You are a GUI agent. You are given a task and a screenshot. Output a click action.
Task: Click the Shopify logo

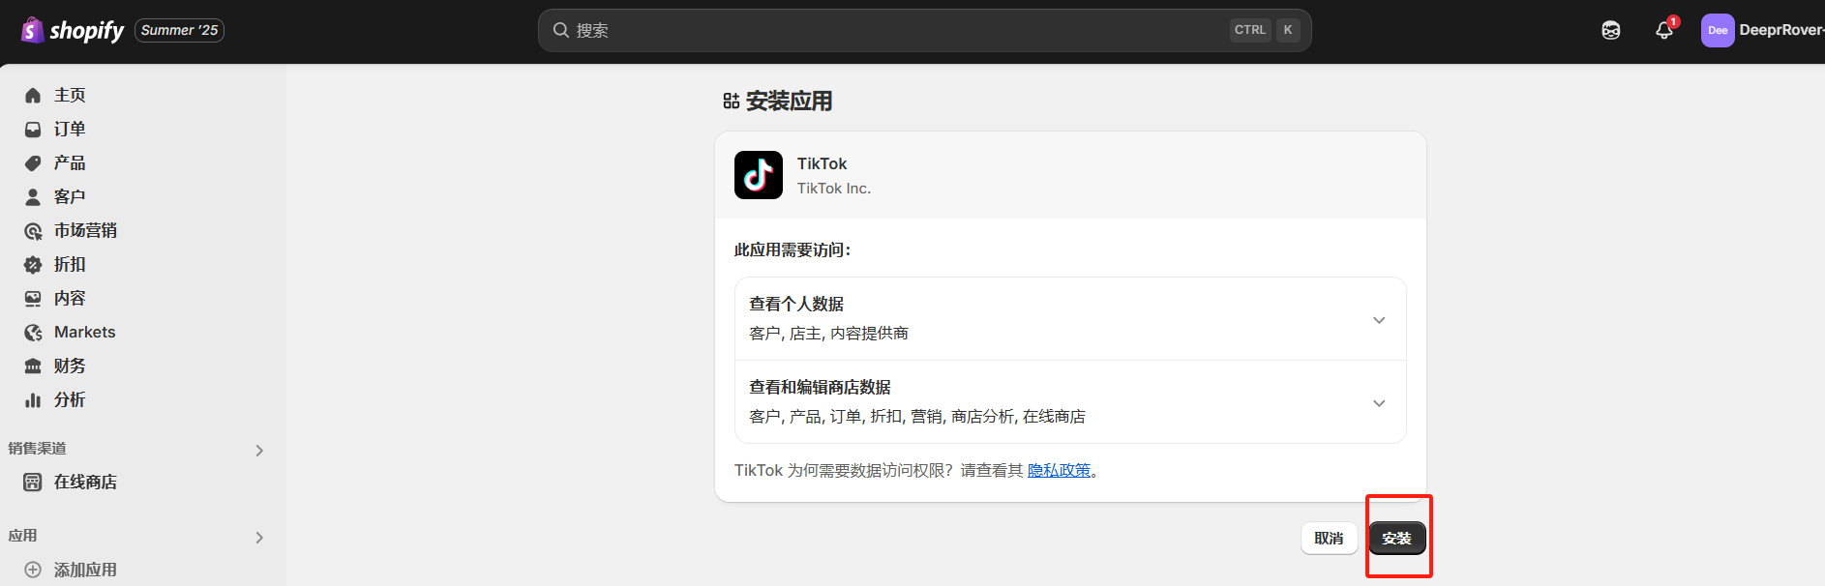point(73,31)
